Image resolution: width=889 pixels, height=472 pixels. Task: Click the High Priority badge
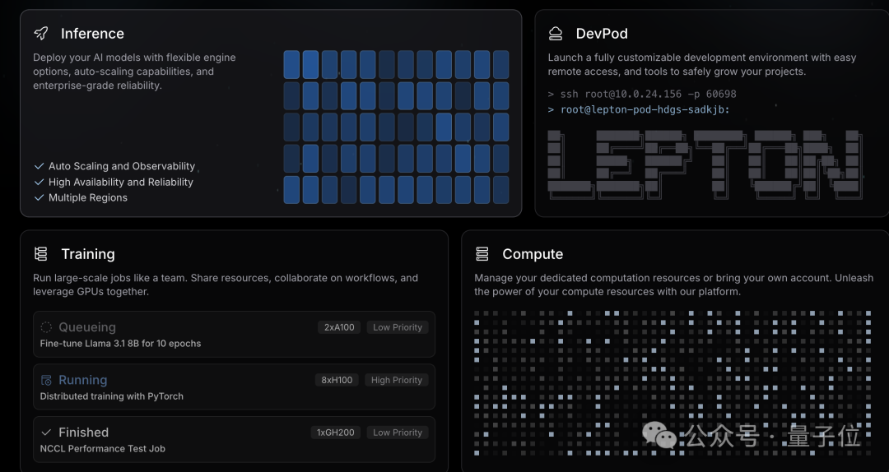pos(397,380)
